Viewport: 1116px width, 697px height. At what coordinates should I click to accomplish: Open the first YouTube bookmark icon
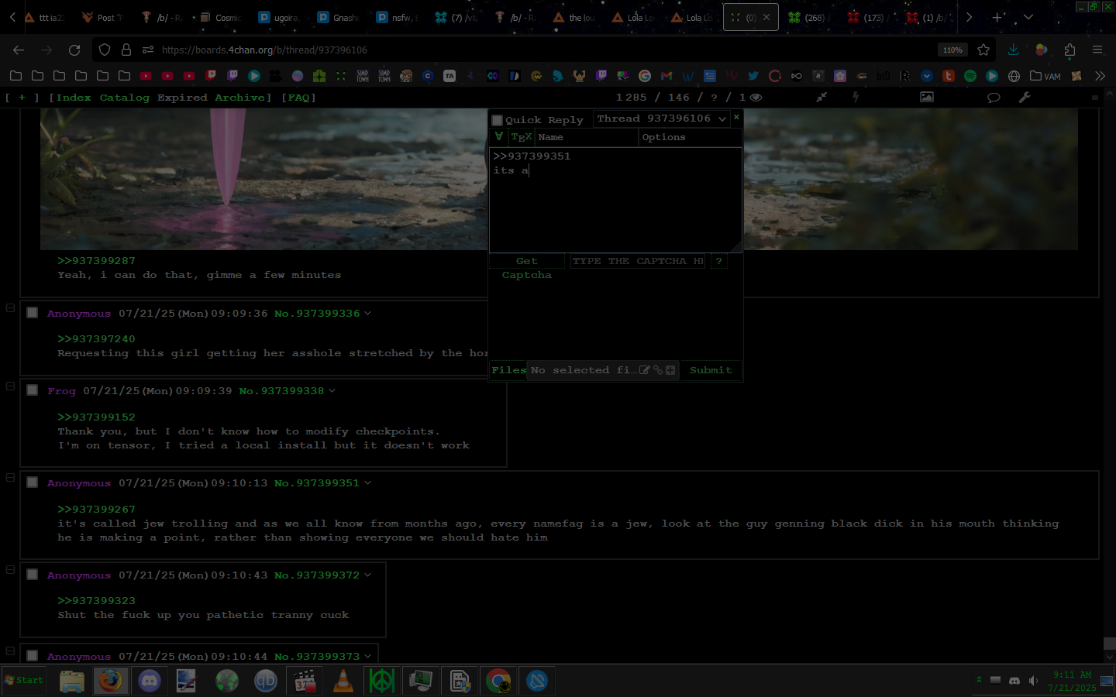click(x=146, y=76)
